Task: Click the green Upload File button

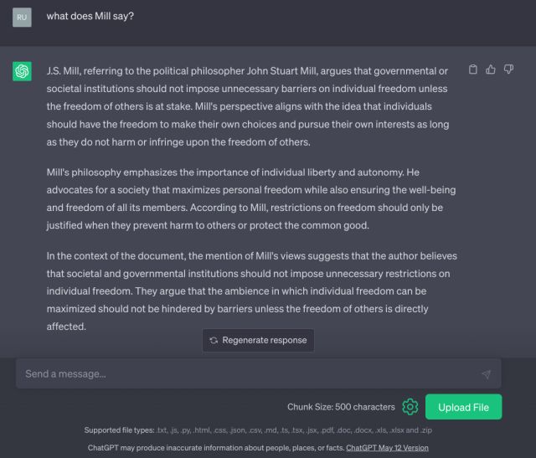Action: point(463,407)
